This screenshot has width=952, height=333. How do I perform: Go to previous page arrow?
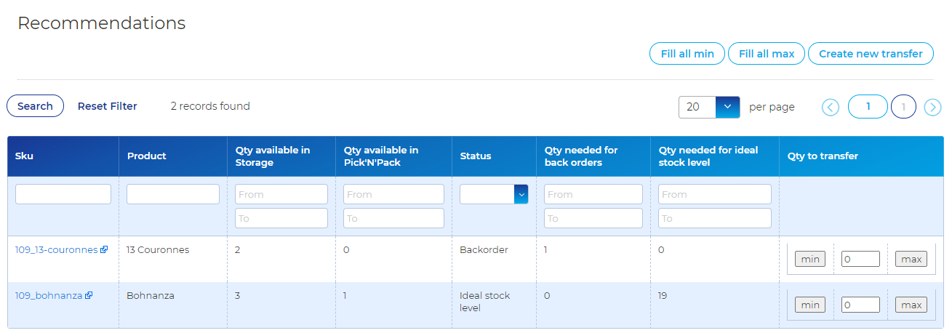point(831,107)
